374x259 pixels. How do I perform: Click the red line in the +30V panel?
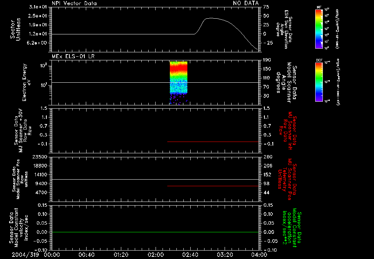coord(213,142)
